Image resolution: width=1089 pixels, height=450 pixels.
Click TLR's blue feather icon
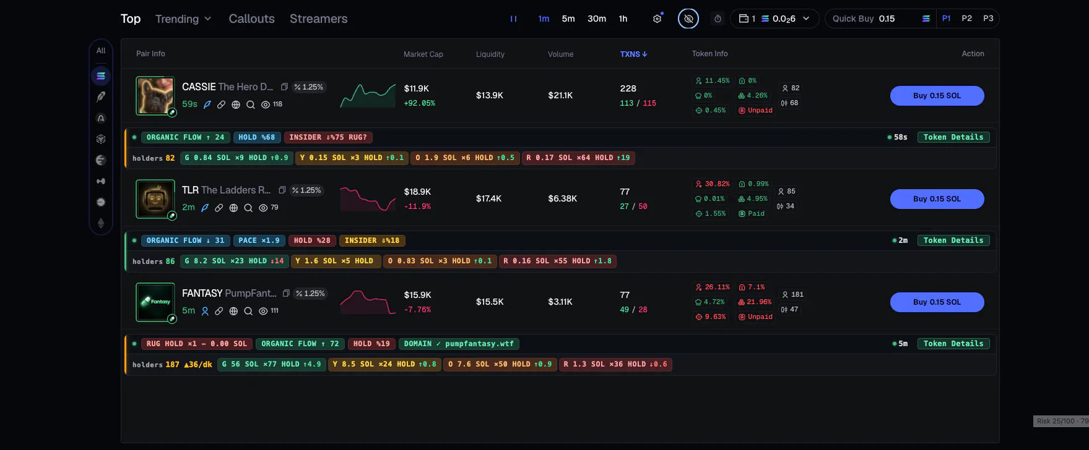[205, 208]
